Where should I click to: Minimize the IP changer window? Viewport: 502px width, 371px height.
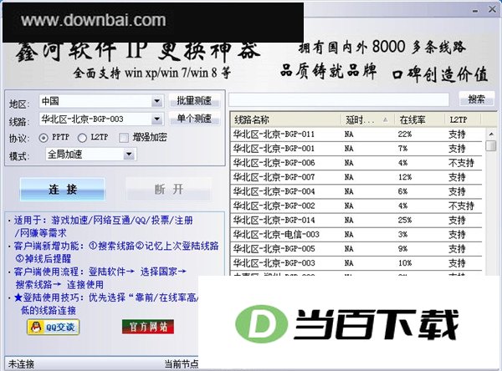coord(475,11)
